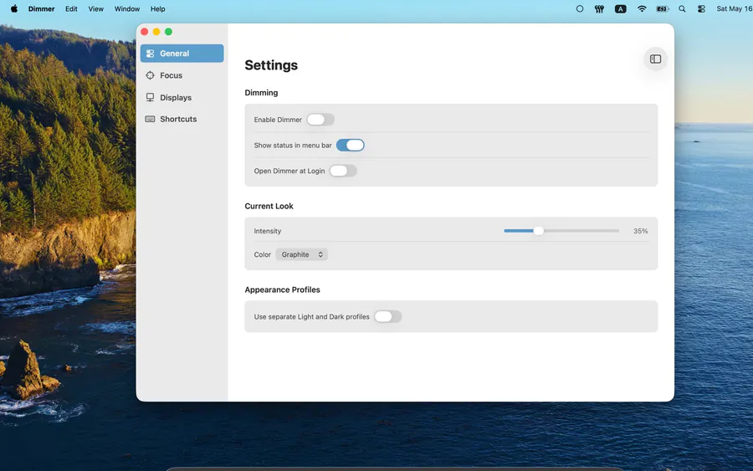The width and height of the screenshot is (753, 471).
Task: Click the Current Look section title
Action: coord(269,206)
